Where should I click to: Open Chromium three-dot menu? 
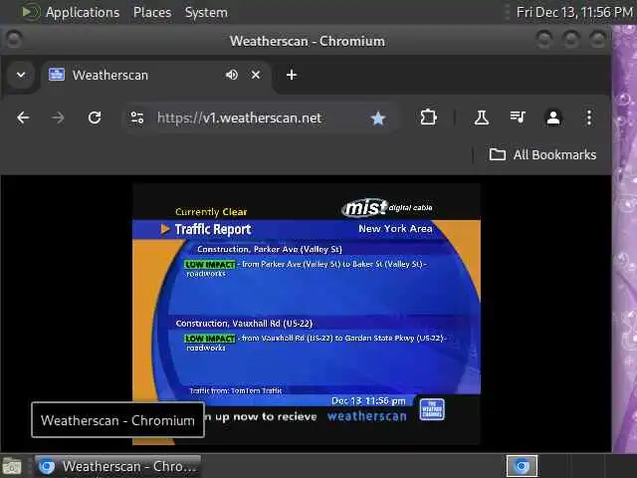(x=589, y=118)
